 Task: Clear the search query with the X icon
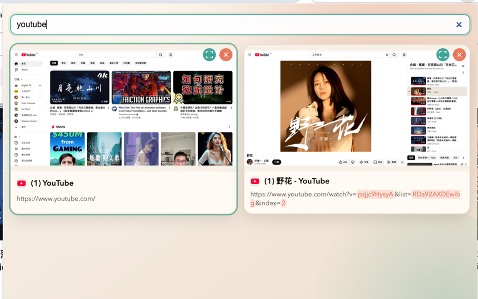click(459, 25)
